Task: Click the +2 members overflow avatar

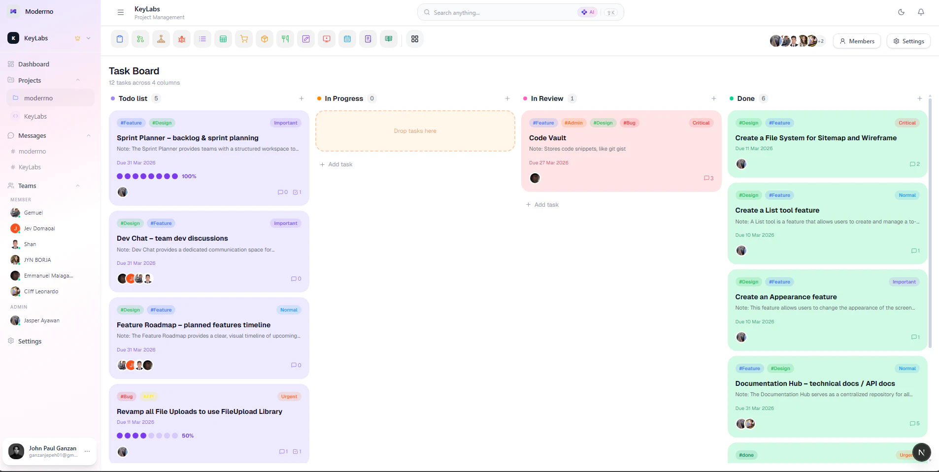Action: pos(821,41)
